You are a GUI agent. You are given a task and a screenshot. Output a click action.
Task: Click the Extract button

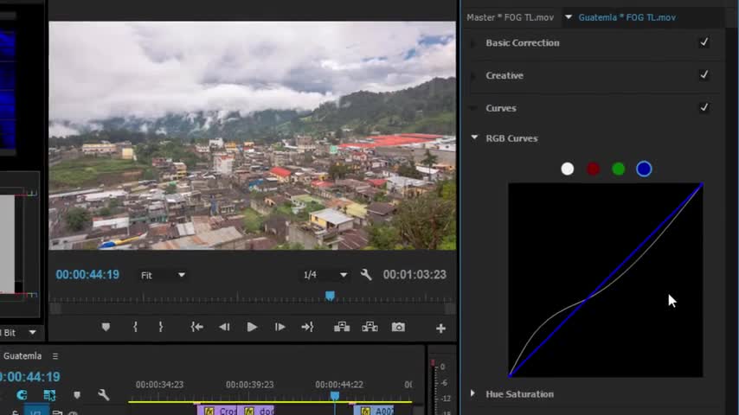point(370,327)
